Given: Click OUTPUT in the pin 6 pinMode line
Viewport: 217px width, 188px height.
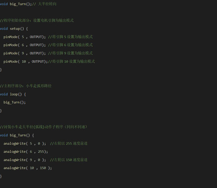Looking at the screenshot, I should pyautogui.click(x=36, y=45).
